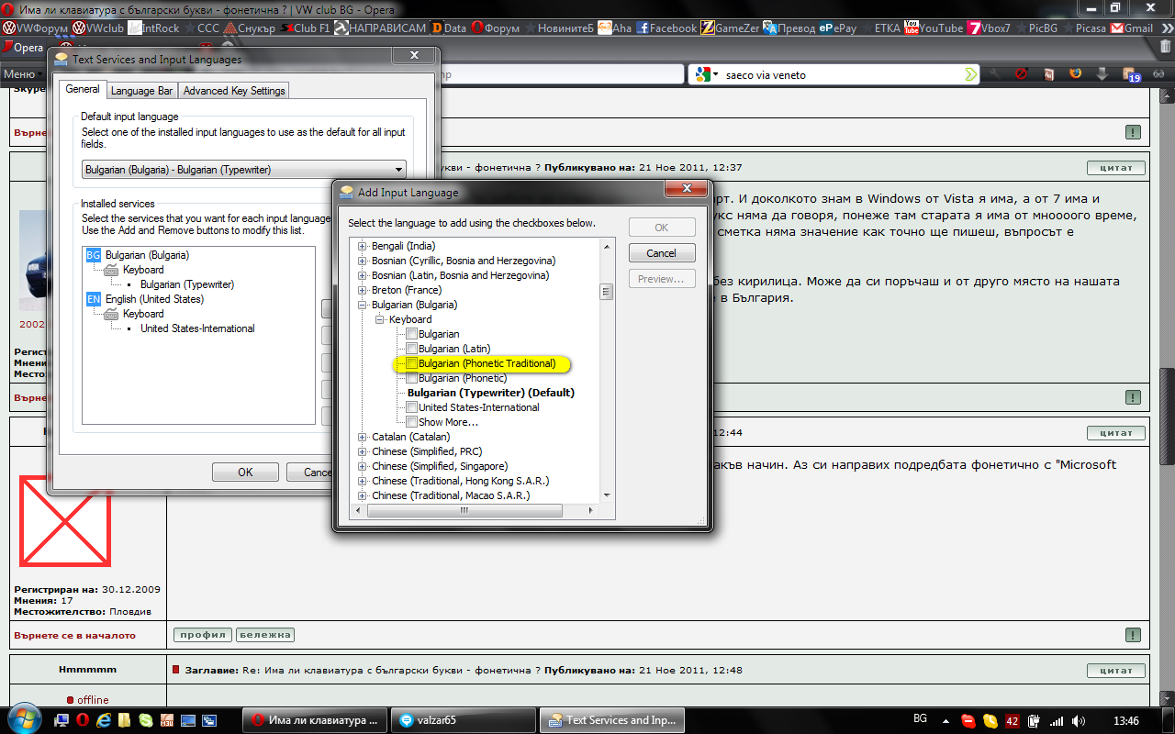Open the Vbox7 bookmark

[x=990, y=28]
